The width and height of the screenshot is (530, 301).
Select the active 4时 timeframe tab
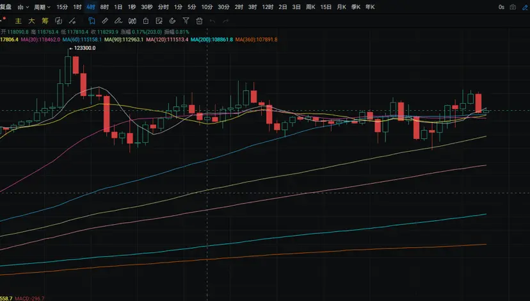pos(91,7)
